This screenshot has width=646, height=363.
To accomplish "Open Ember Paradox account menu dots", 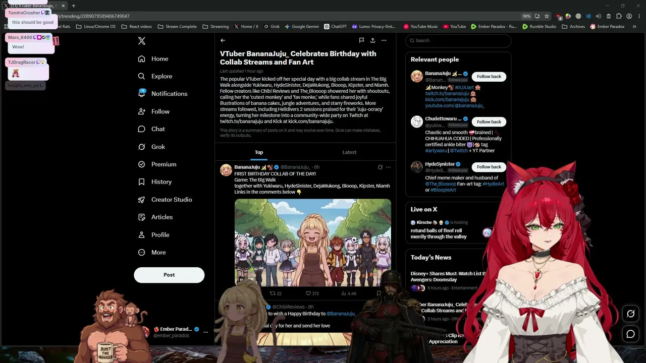I will pyautogui.click(x=205, y=332).
